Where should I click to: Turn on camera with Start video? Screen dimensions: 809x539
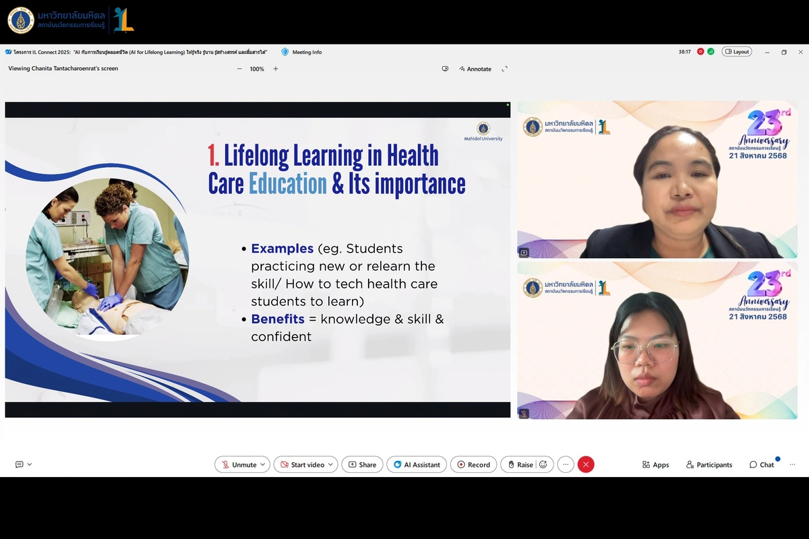click(x=302, y=464)
